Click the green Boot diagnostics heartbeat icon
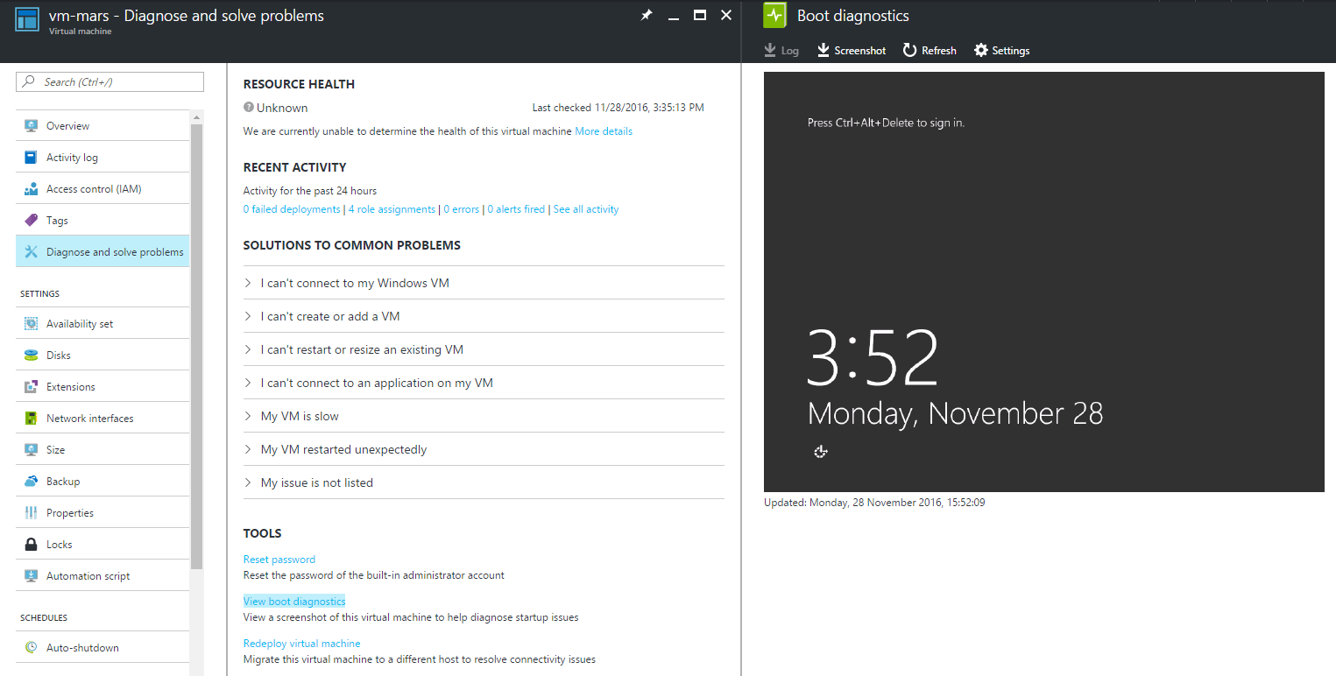Image resolution: width=1336 pixels, height=676 pixels. [x=775, y=16]
